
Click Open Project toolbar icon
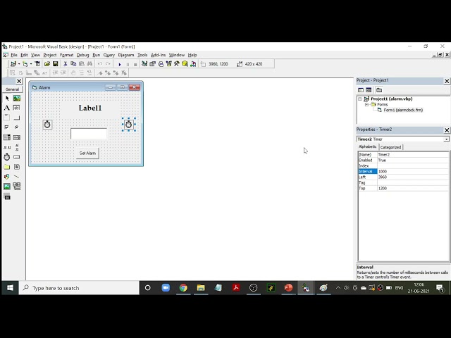[47, 64]
